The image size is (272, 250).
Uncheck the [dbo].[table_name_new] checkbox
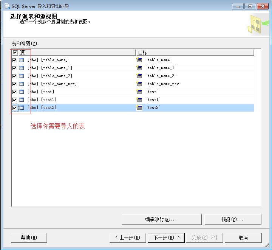[14, 84]
